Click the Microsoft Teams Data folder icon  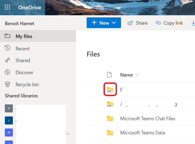(110, 132)
